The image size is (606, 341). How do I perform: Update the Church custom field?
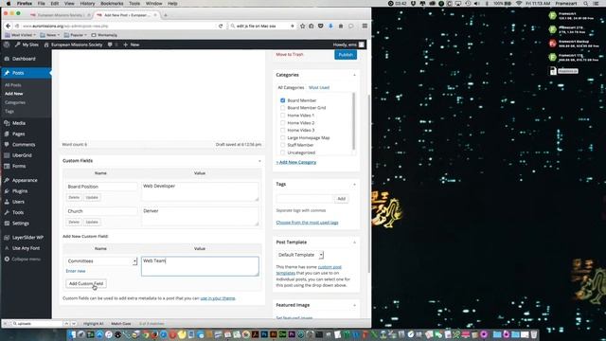92,223
